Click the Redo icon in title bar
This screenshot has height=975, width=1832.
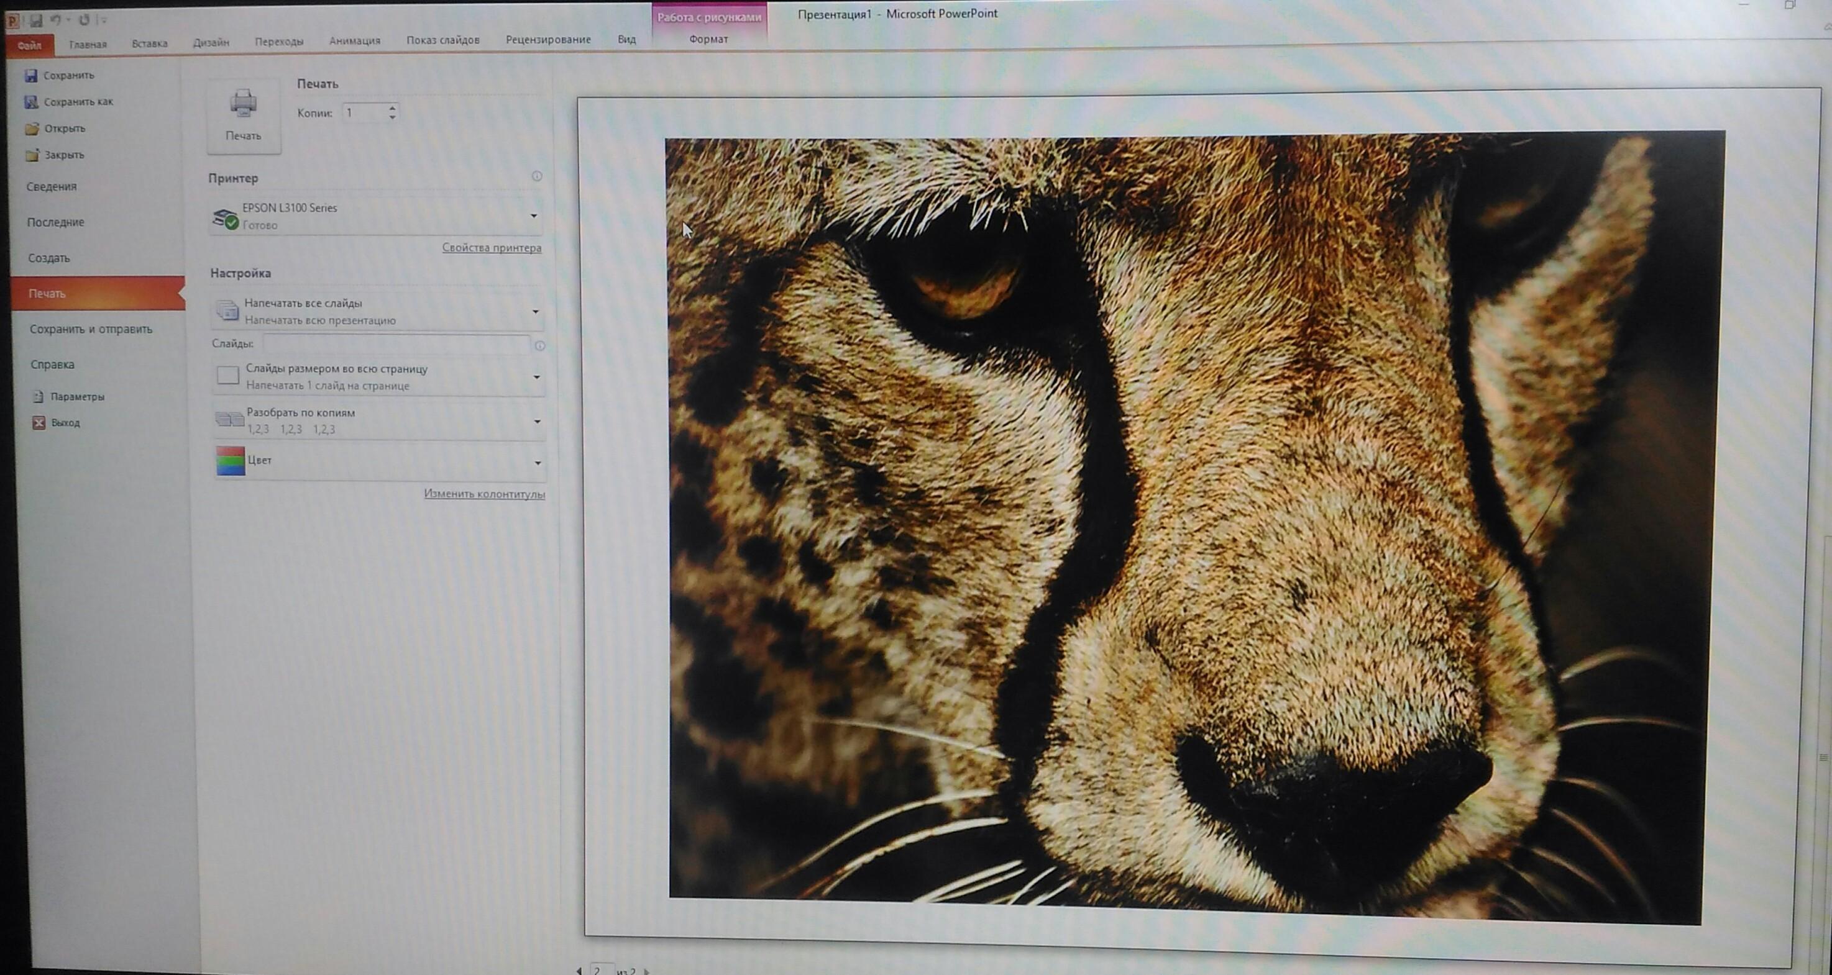click(x=84, y=20)
